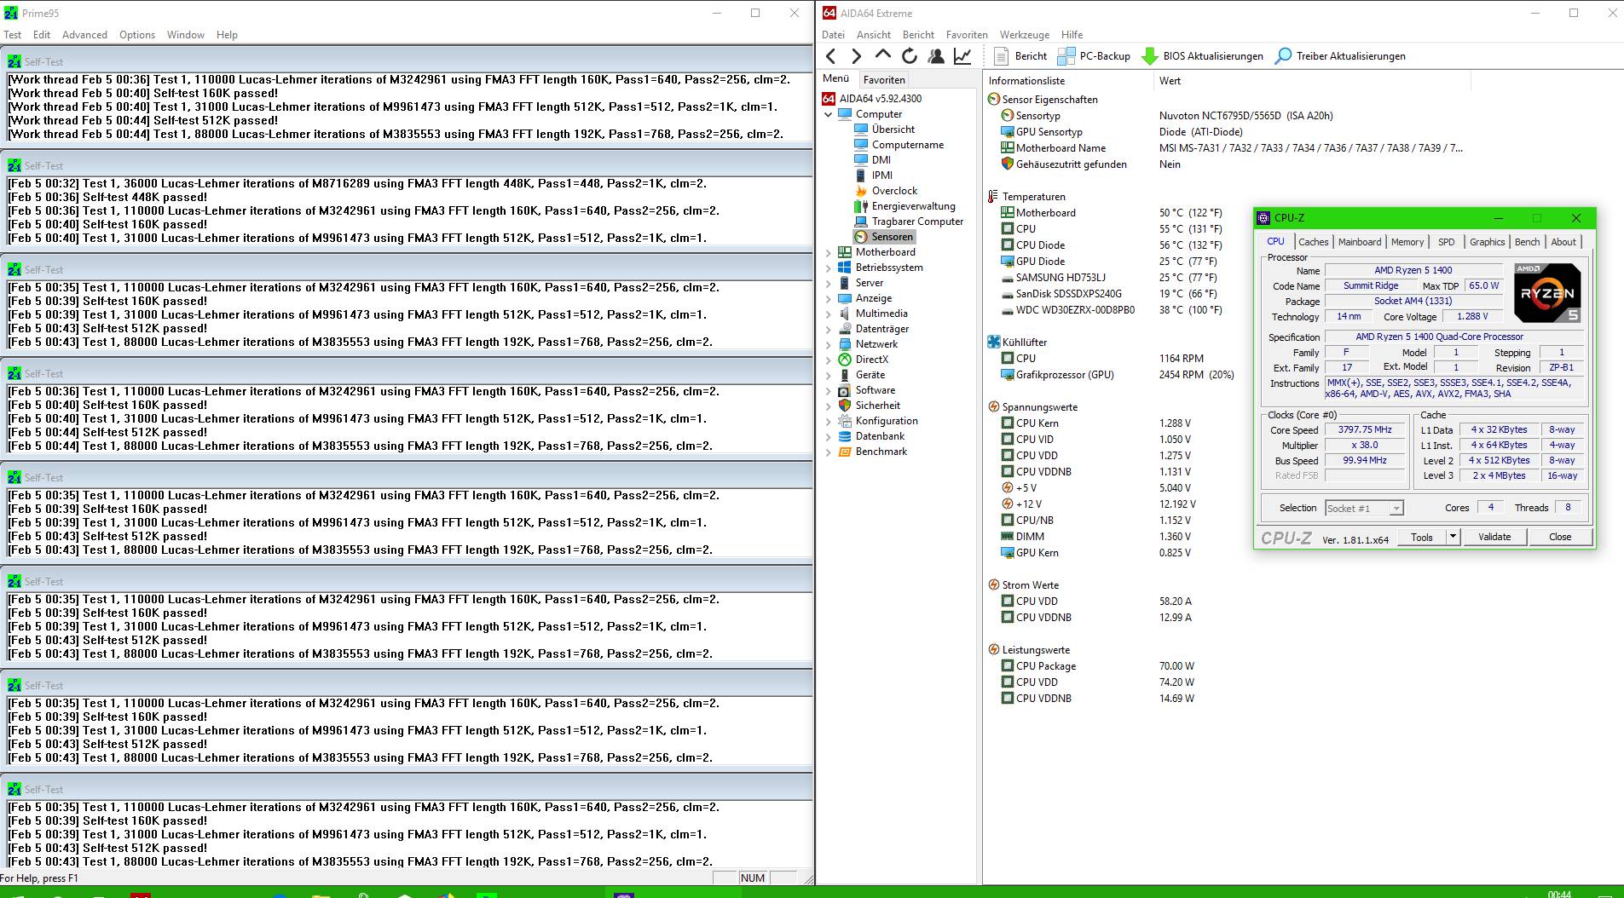Refresh the AIDA64 sensor view
The image size is (1624, 898).
click(910, 56)
